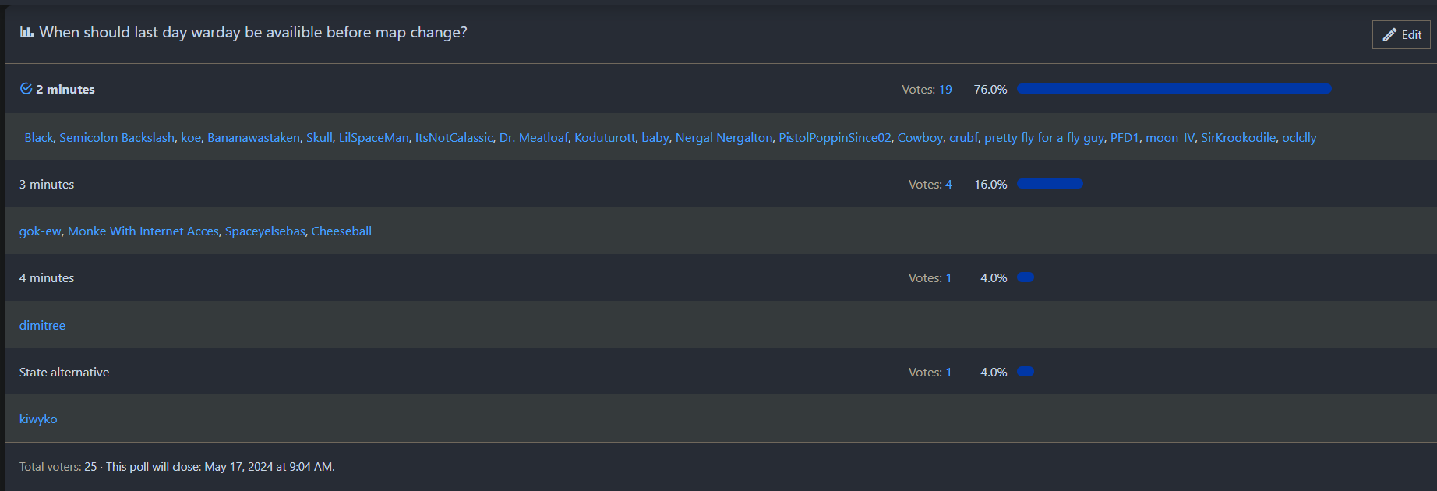Open the 4 votes count for 3 minutes

point(948,185)
